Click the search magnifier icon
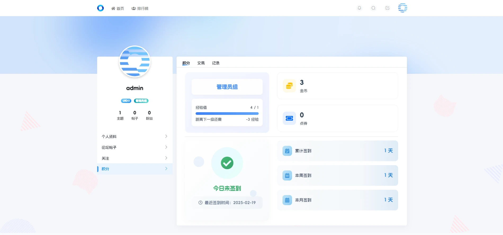 coord(373,8)
